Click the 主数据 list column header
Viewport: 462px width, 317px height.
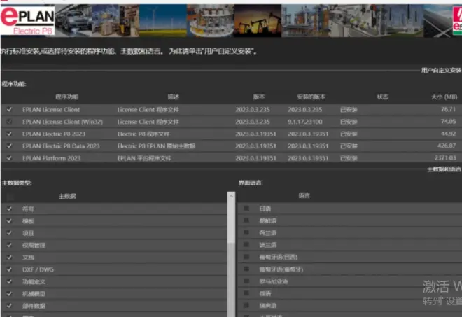pyautogui.click(x=67, y=196)
